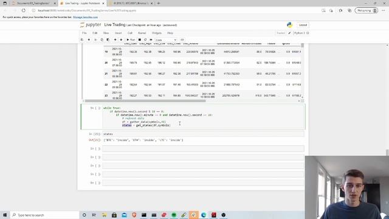Click the edit pencil icon beside Trusted
Screen dimensions: 389x219
pos(289,33)
